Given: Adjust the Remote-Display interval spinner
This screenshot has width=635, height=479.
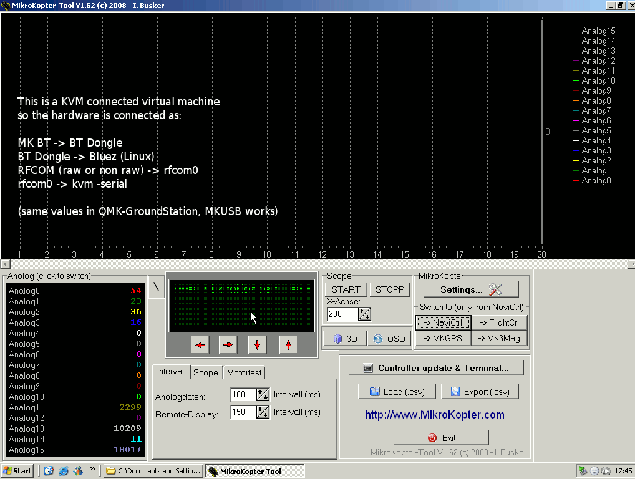Looking at the screenshot, I should [263, 412].
